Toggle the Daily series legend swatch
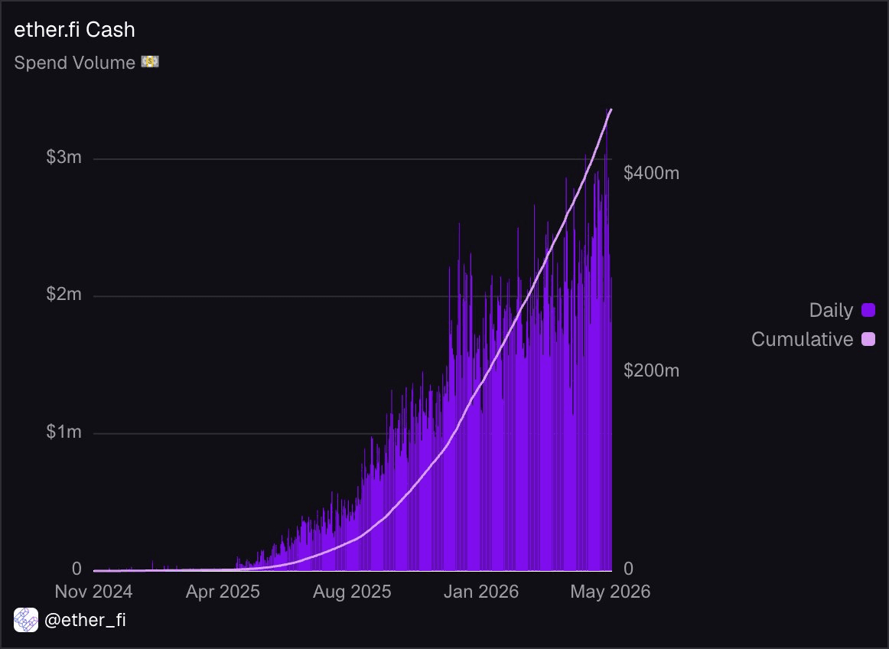Viewport: 889px width, 649px height. [x=868, y=310]
